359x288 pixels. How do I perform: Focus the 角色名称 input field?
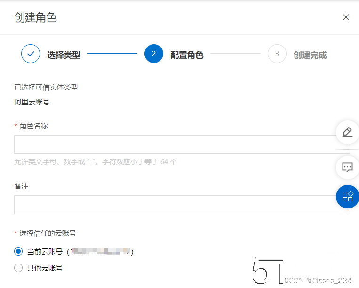pyautogui.click(x=182, y=144)
